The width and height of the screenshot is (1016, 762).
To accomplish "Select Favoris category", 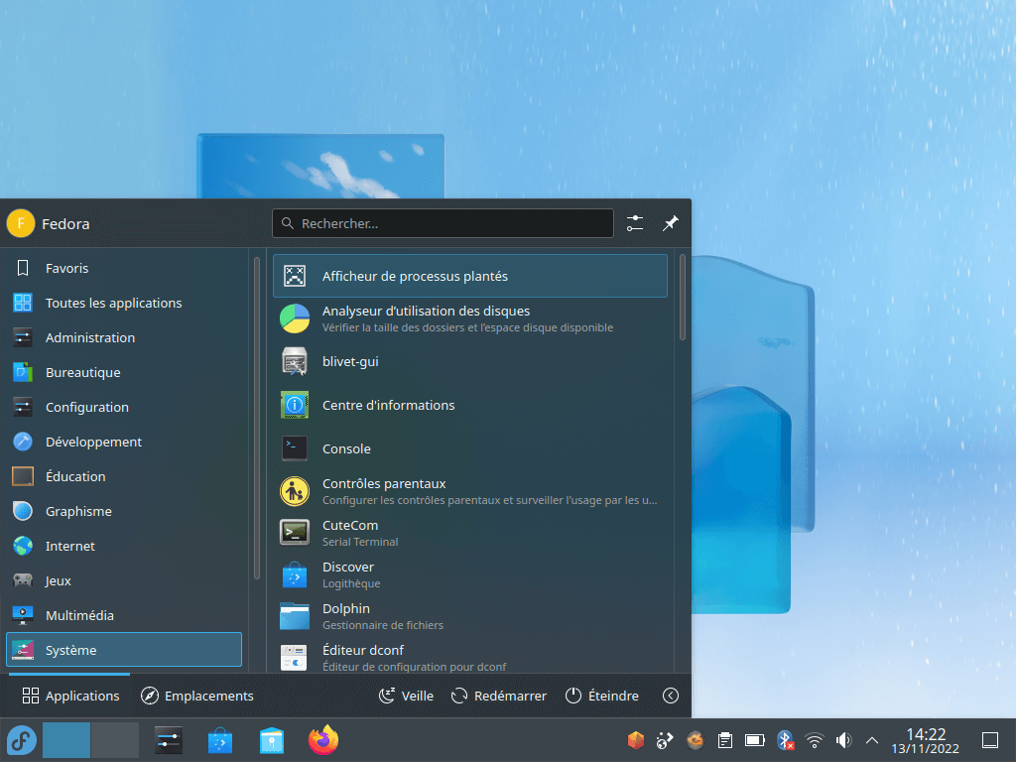I will pos(124,268).
